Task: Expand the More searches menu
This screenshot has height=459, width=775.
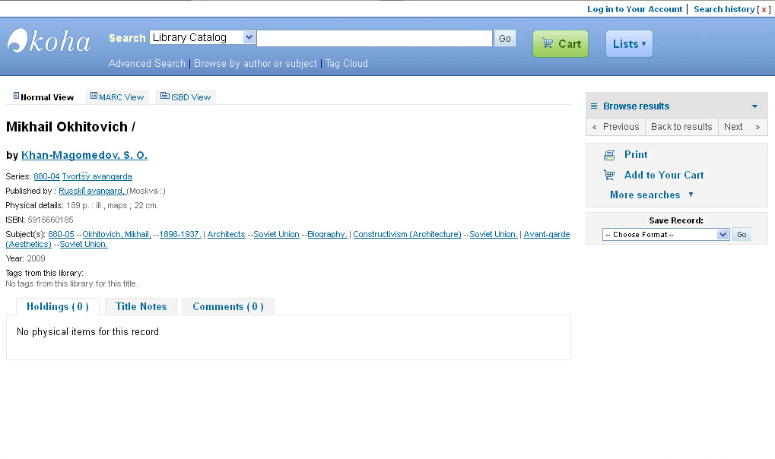Action: point(651,195)
